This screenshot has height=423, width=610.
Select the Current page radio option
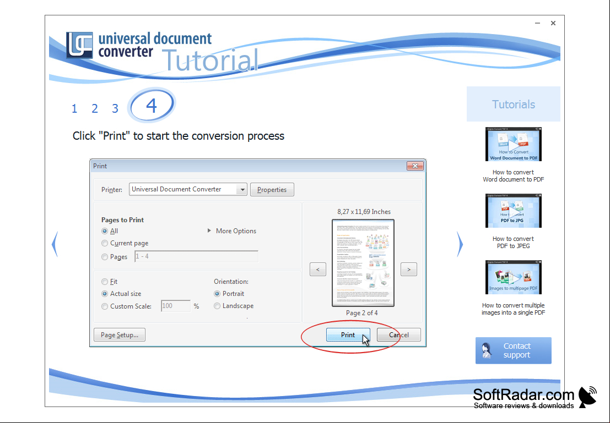[x=105, y=243]
